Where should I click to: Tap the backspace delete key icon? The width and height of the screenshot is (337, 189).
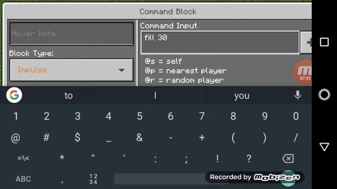[288, 159]
